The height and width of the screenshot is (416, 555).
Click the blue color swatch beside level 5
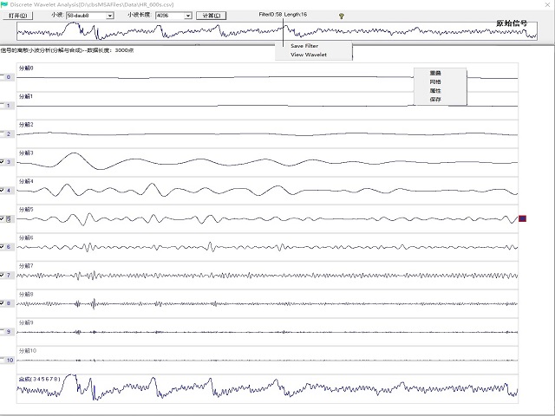(522, 218)
